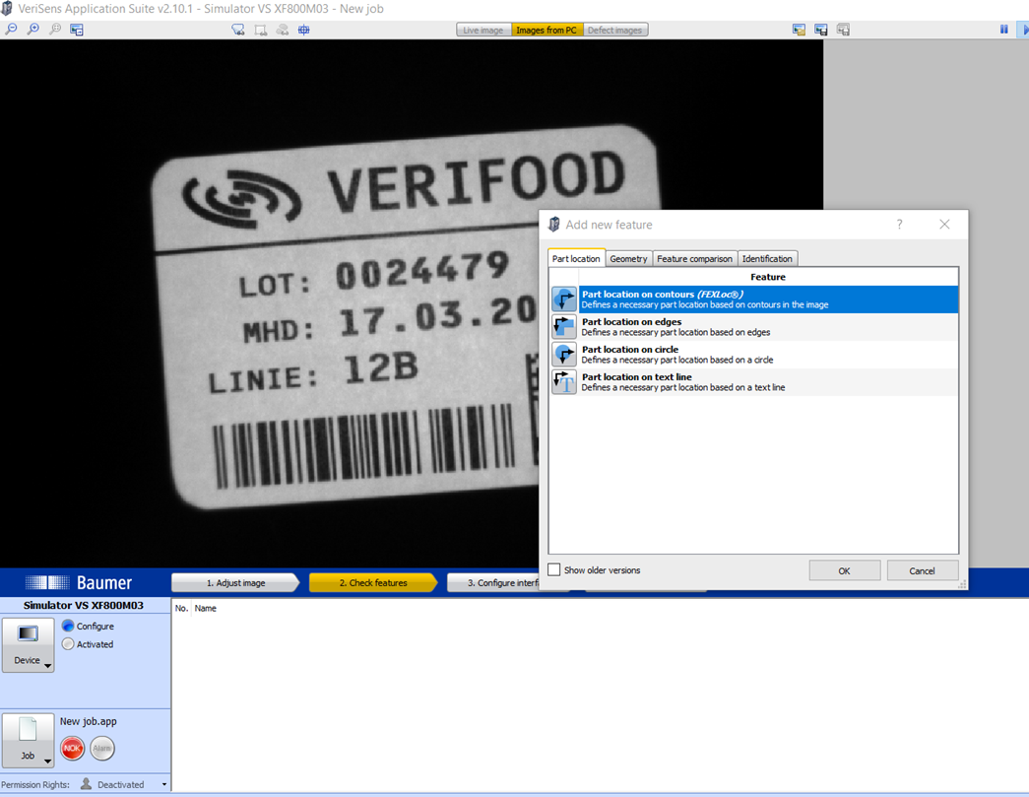Click the Name column header
Screen dimensions: 1029x797
coord(206,609)
